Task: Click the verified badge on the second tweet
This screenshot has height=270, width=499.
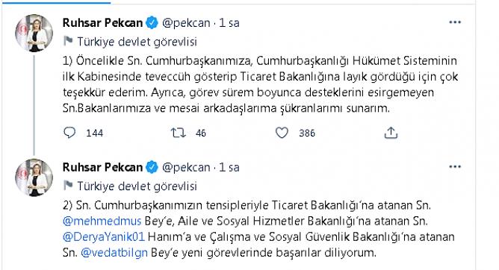Action: click(152, 167)
